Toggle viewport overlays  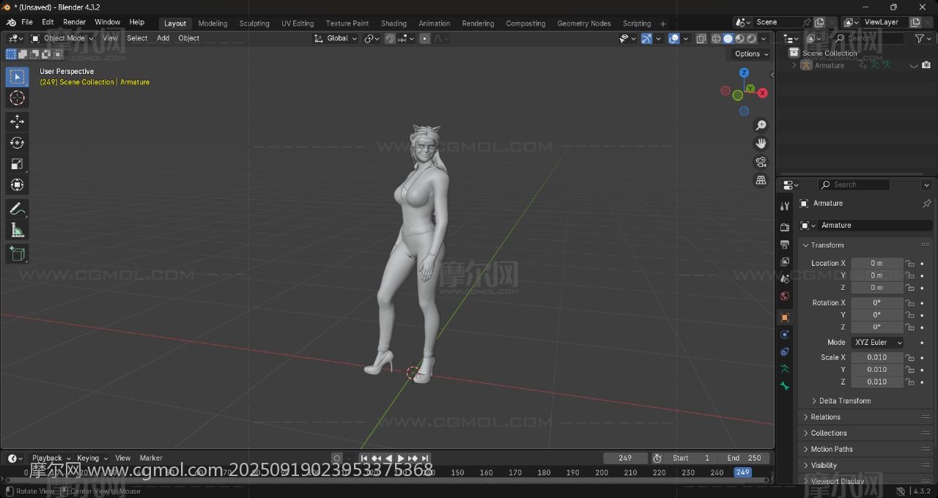coord(673,38)
